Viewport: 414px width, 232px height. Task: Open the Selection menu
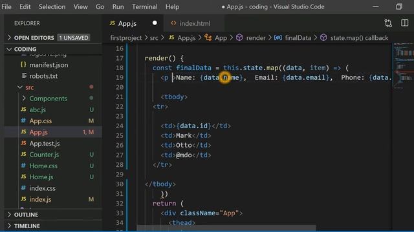tap(52, 6)
